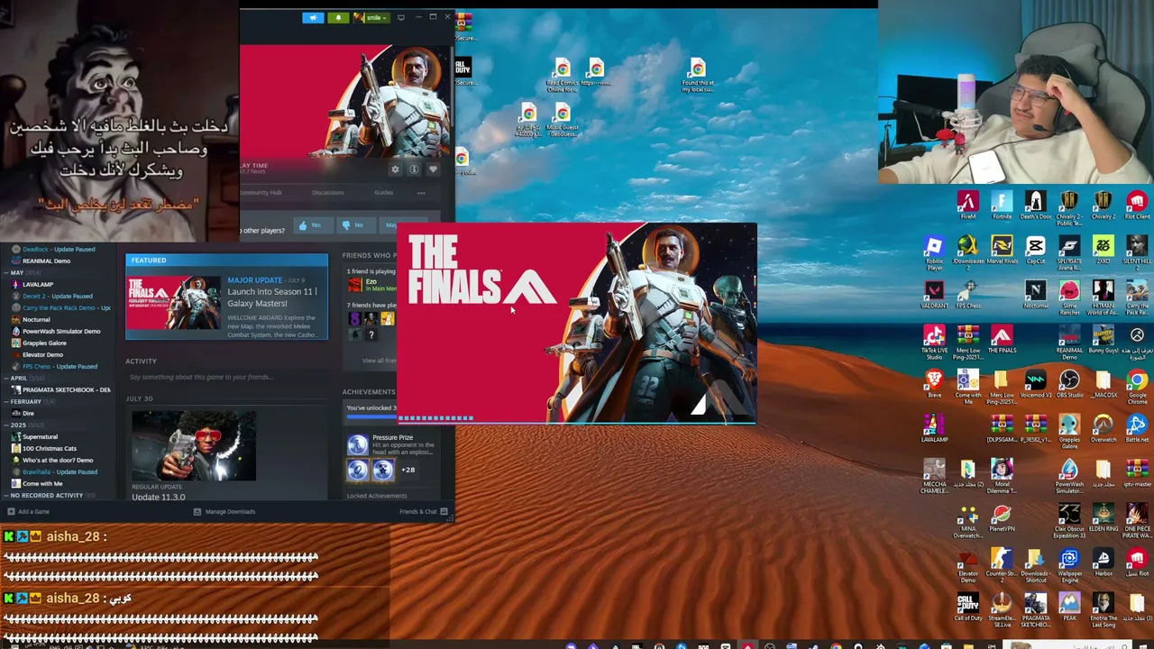The width and height of the screenshot is (1154, 649).
Task: Click the Death's Door desktop shortcut
Action: click(1035, 206)
